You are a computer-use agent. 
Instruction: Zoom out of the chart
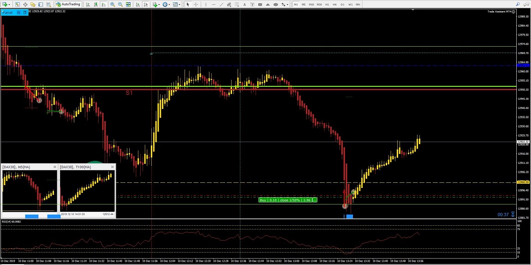(120, 5)
